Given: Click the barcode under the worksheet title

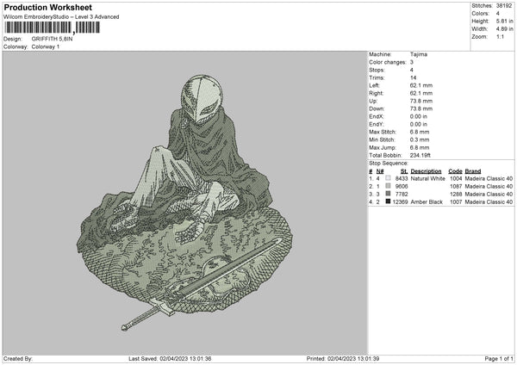Looking at the screenshot, I should pos(52,28).
